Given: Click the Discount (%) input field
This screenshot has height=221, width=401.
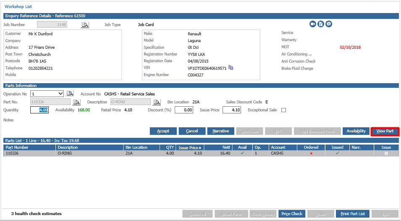Looking at the screenshot, I should [184, 110].
